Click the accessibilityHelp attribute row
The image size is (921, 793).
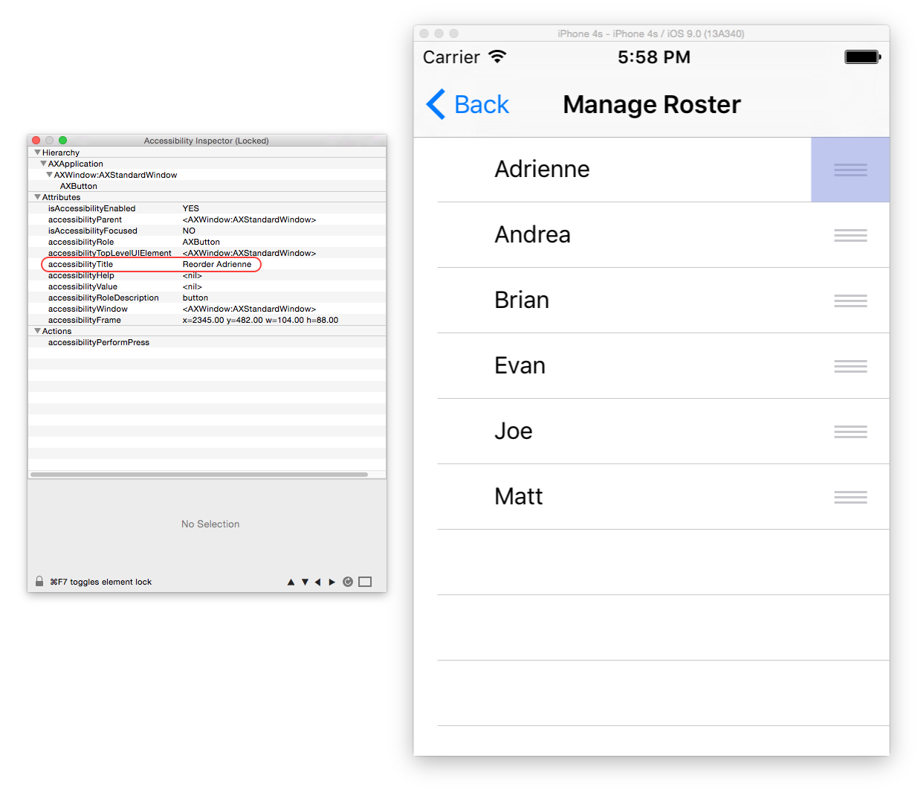[207, 275]
